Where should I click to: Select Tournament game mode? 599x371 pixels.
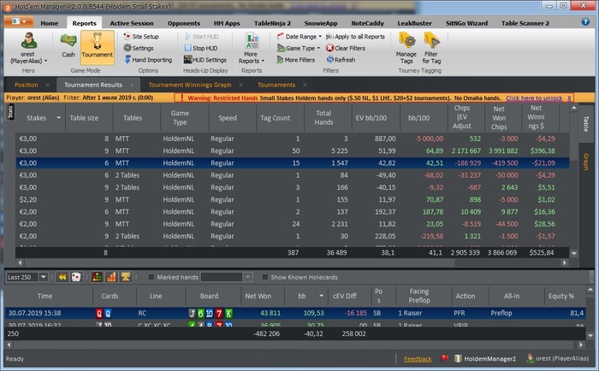click(98, 47)
